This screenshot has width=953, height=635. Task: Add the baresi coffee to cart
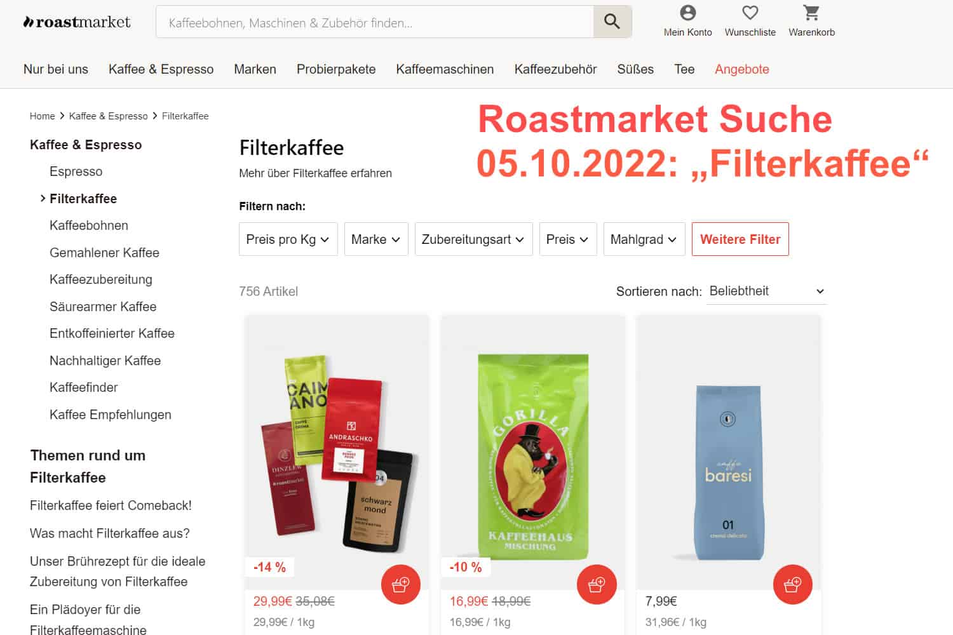click(793, 584)
